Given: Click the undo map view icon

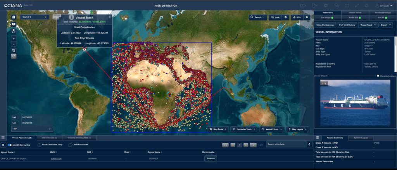Looking at the screenshot, I should tap(14, 51).
